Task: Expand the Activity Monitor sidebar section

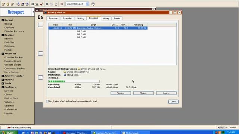Action: tap(3, 76)
